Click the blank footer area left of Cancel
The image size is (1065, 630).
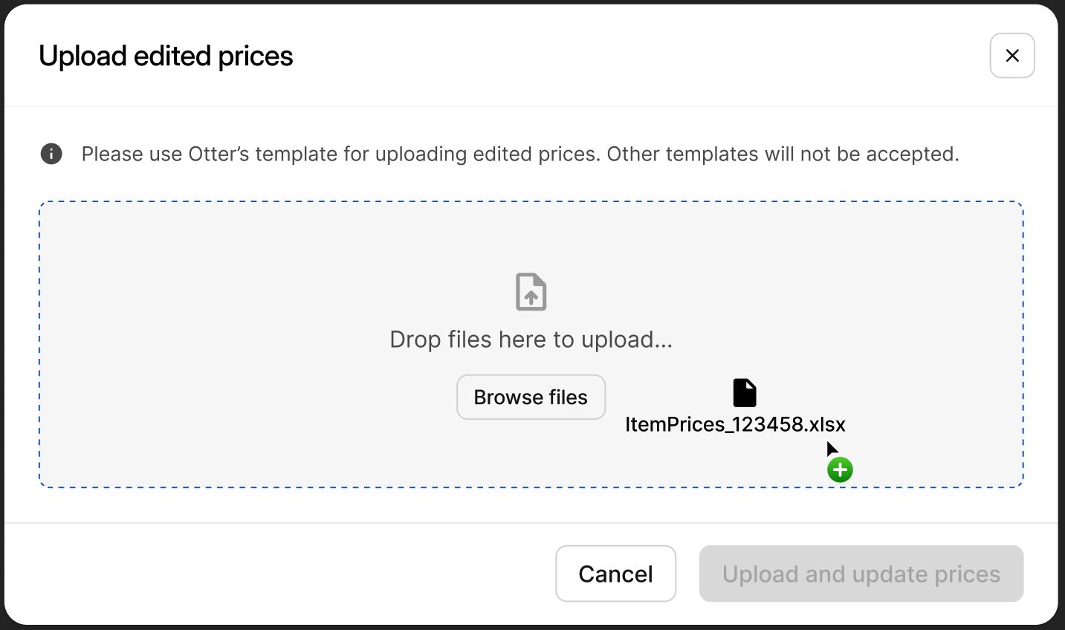click(x=282, y=574)
